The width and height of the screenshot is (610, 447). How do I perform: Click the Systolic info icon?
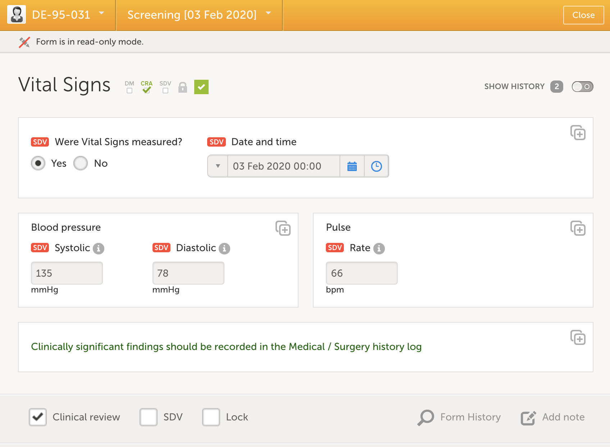(x=99, y=248)
